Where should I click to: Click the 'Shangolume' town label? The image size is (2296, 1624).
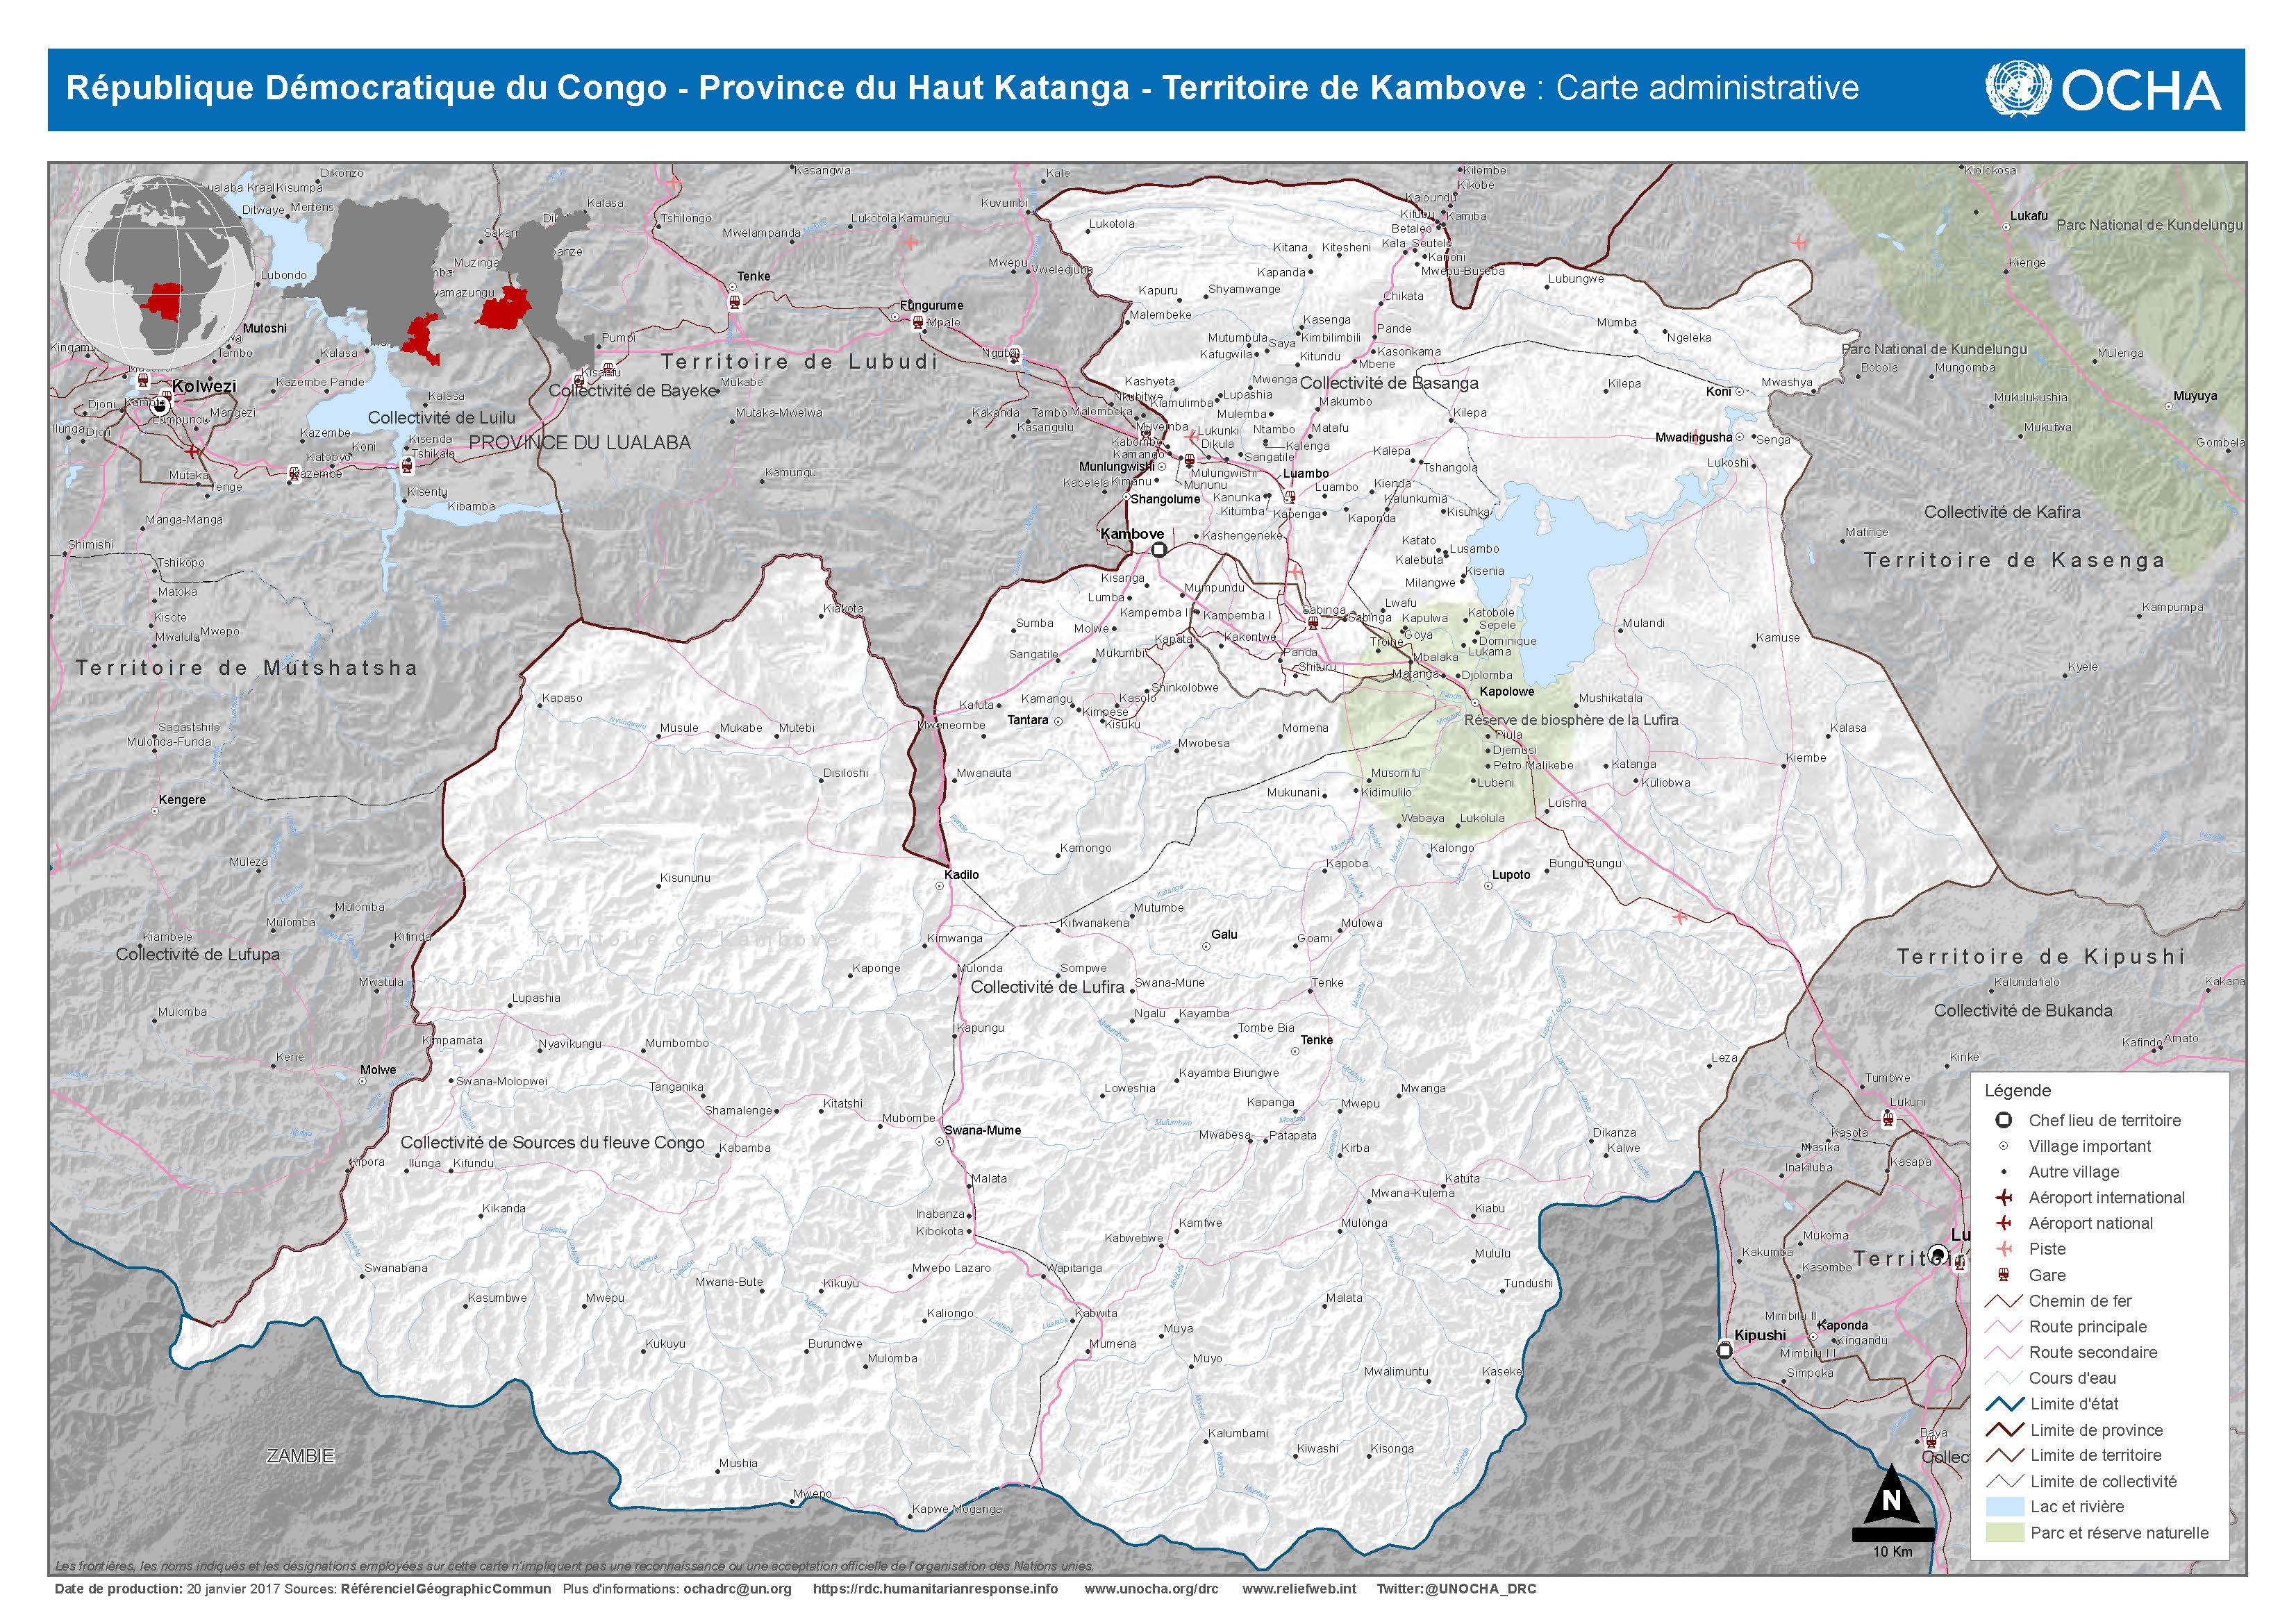[1165, 499]
